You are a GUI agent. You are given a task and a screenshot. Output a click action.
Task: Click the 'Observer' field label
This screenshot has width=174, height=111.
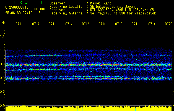coord(57,3)
